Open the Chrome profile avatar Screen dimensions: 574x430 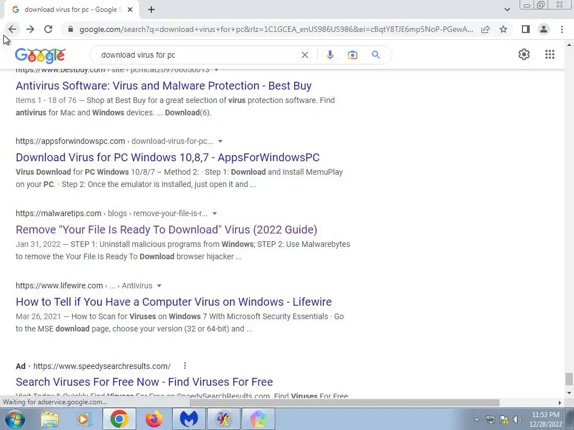tap(544, 29)
